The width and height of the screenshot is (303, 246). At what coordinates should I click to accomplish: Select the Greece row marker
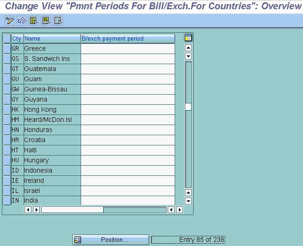[x=7, y=48]
